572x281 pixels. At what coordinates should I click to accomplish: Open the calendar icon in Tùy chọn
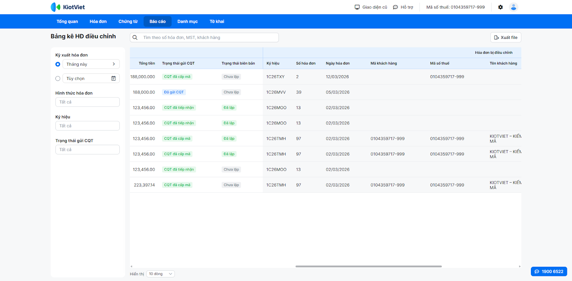(x=113, y=78)
